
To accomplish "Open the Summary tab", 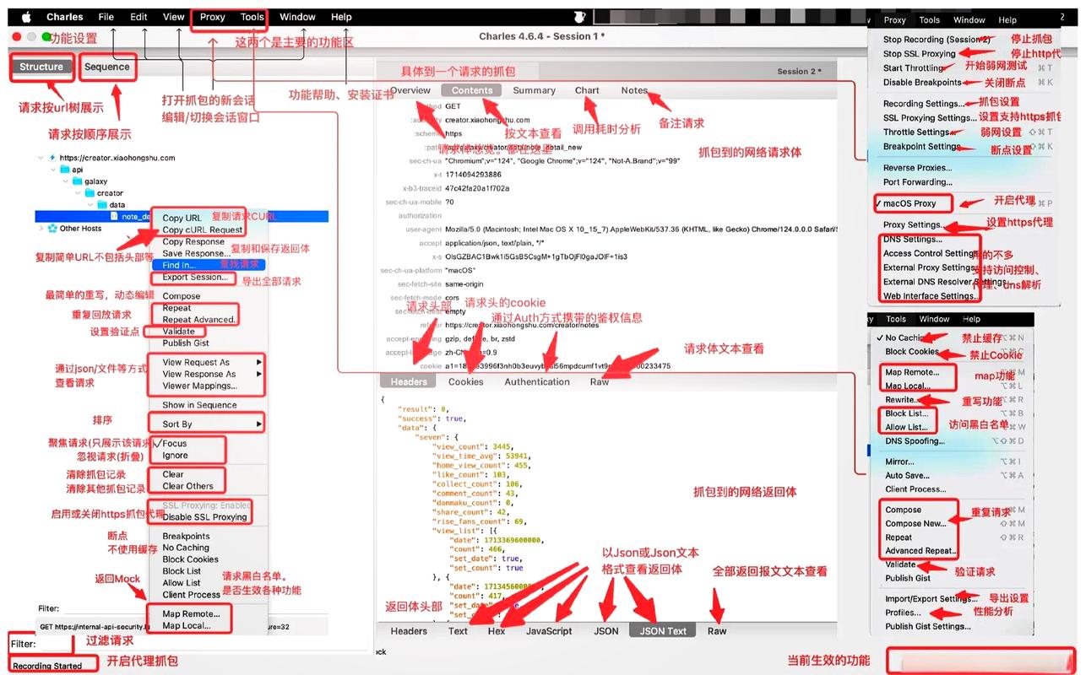I will pos(535,90).
